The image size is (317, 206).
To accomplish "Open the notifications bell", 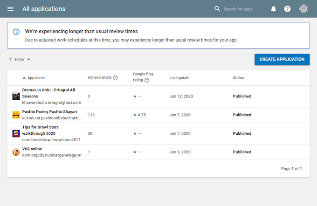I will point(273,9).
